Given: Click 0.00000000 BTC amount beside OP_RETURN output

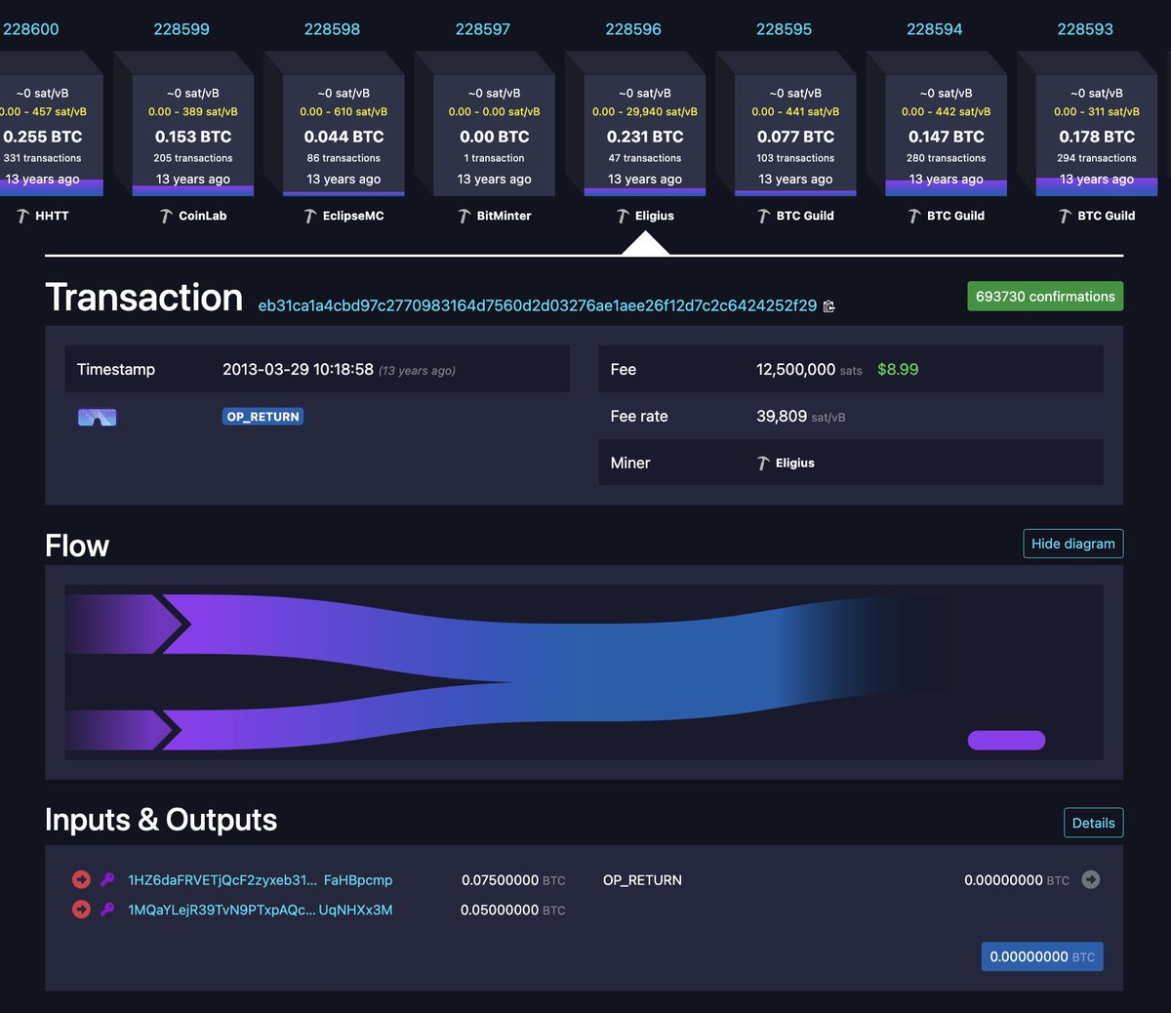Looking at the screenshot, I should [x=1017, y=880].
